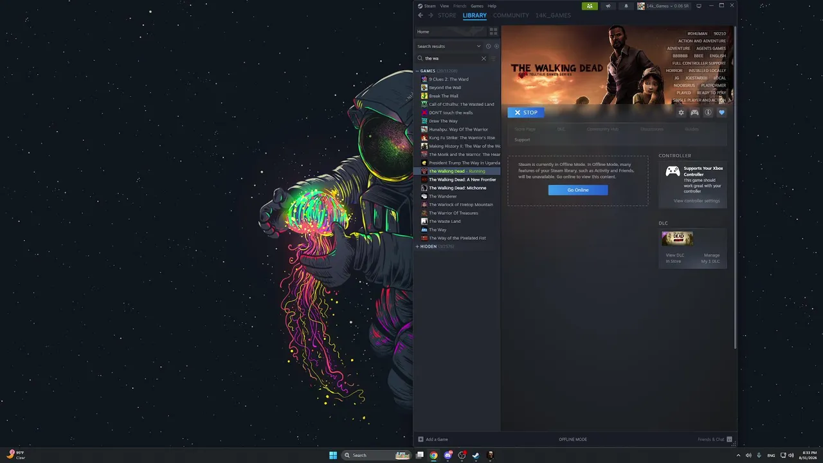823x463 pixels.
Task: Switch library to grid view icon
Action: click(x=493, y=32)
